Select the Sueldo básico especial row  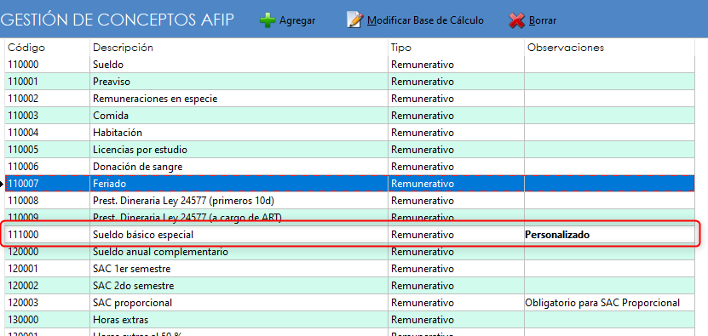350,235
